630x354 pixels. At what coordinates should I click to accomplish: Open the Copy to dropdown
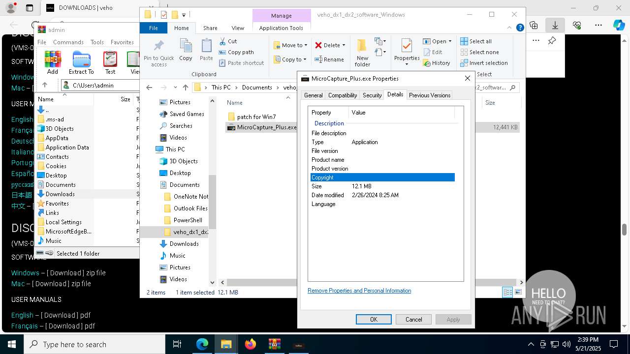290,59
